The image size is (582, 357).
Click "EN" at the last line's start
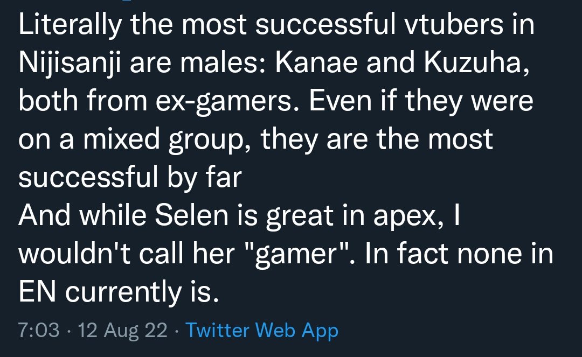pos(34,291)
